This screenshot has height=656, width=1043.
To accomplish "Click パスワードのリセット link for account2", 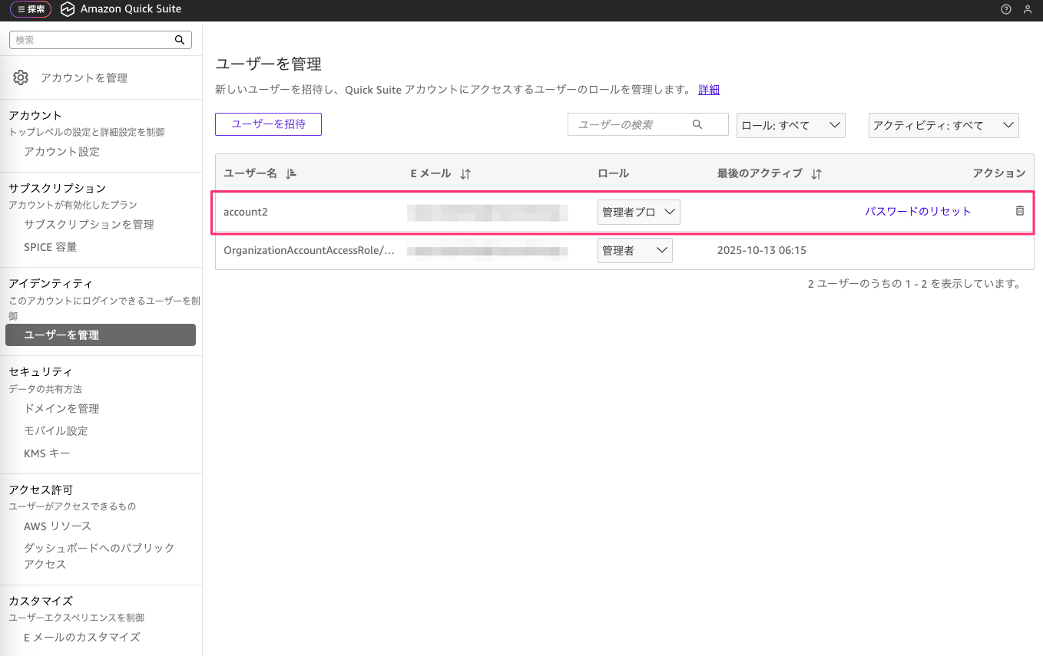I will tap(918, 211).
